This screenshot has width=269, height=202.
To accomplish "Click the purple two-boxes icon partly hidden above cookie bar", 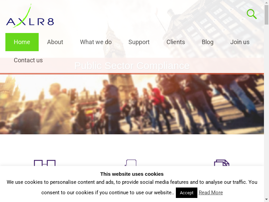I will (x=45, y=163).
